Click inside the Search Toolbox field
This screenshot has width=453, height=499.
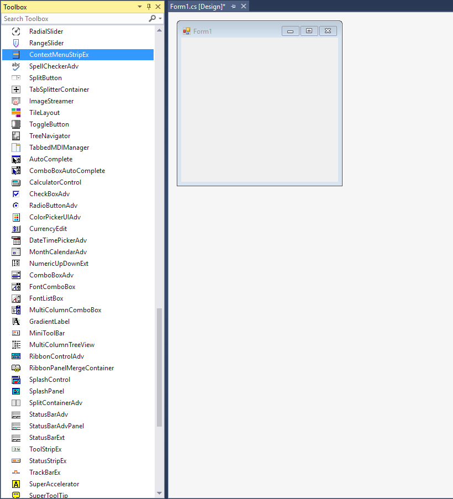pyautogui.click(x=66, y=18)
